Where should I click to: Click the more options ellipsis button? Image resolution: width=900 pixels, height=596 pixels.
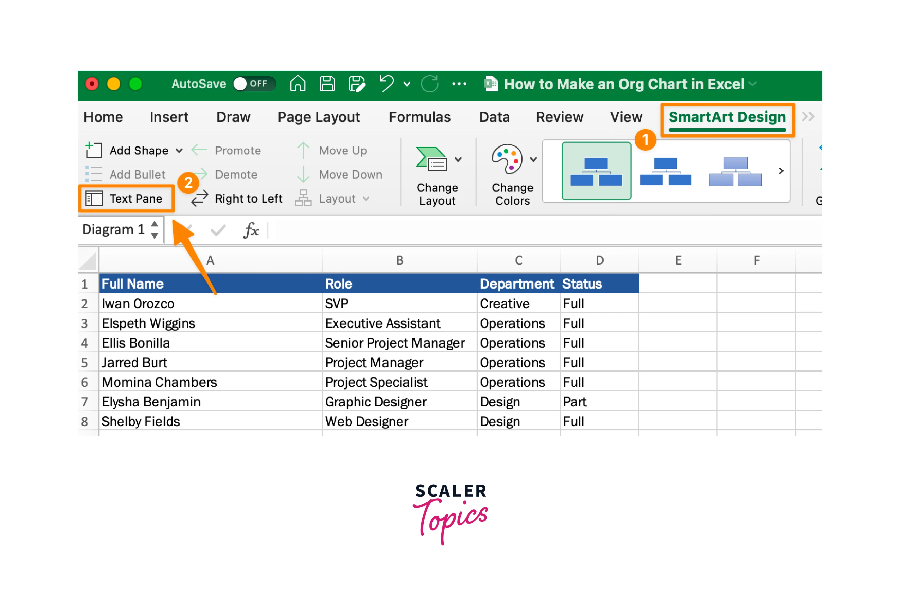pos(459,84)
